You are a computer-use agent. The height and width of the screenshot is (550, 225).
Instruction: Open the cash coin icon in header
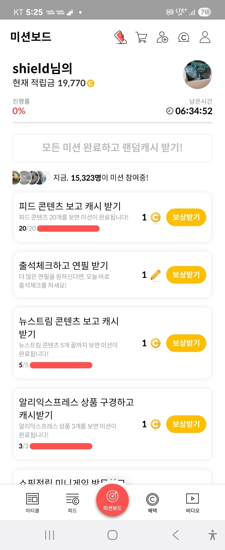pos(184,37)
